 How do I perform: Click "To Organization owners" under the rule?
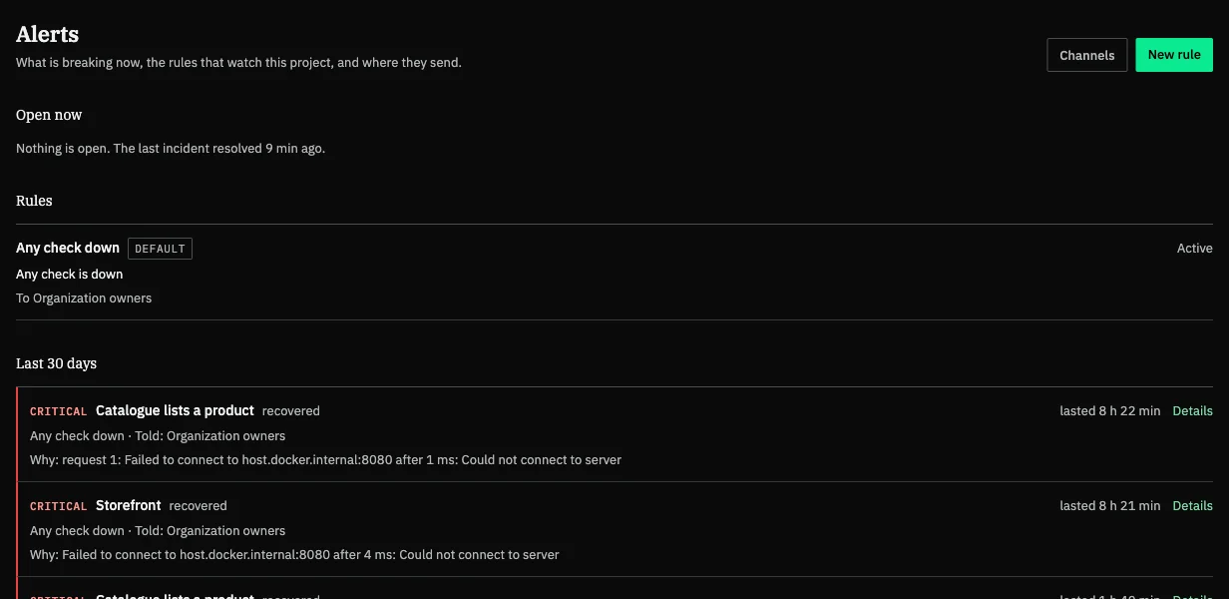84,298
